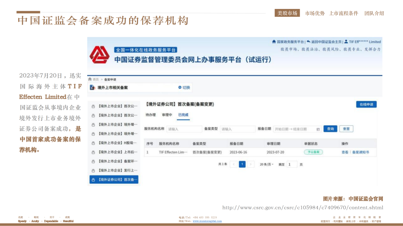The width and height of the screenshot is (403, 226).
Task: Switch to the 市场优势 slide section
Action: click(x=315, y=13)
